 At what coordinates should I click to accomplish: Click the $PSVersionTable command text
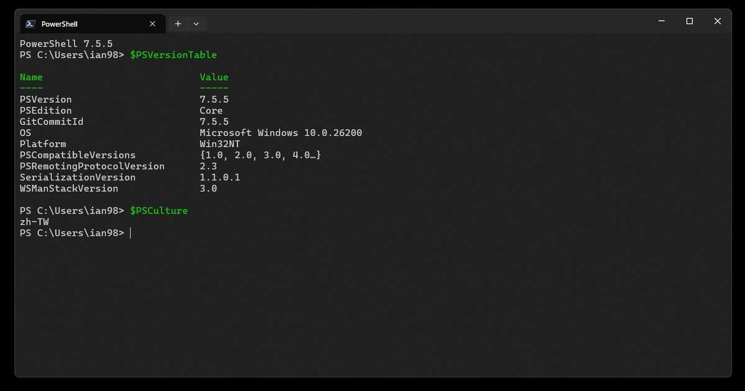pos(173,55)
